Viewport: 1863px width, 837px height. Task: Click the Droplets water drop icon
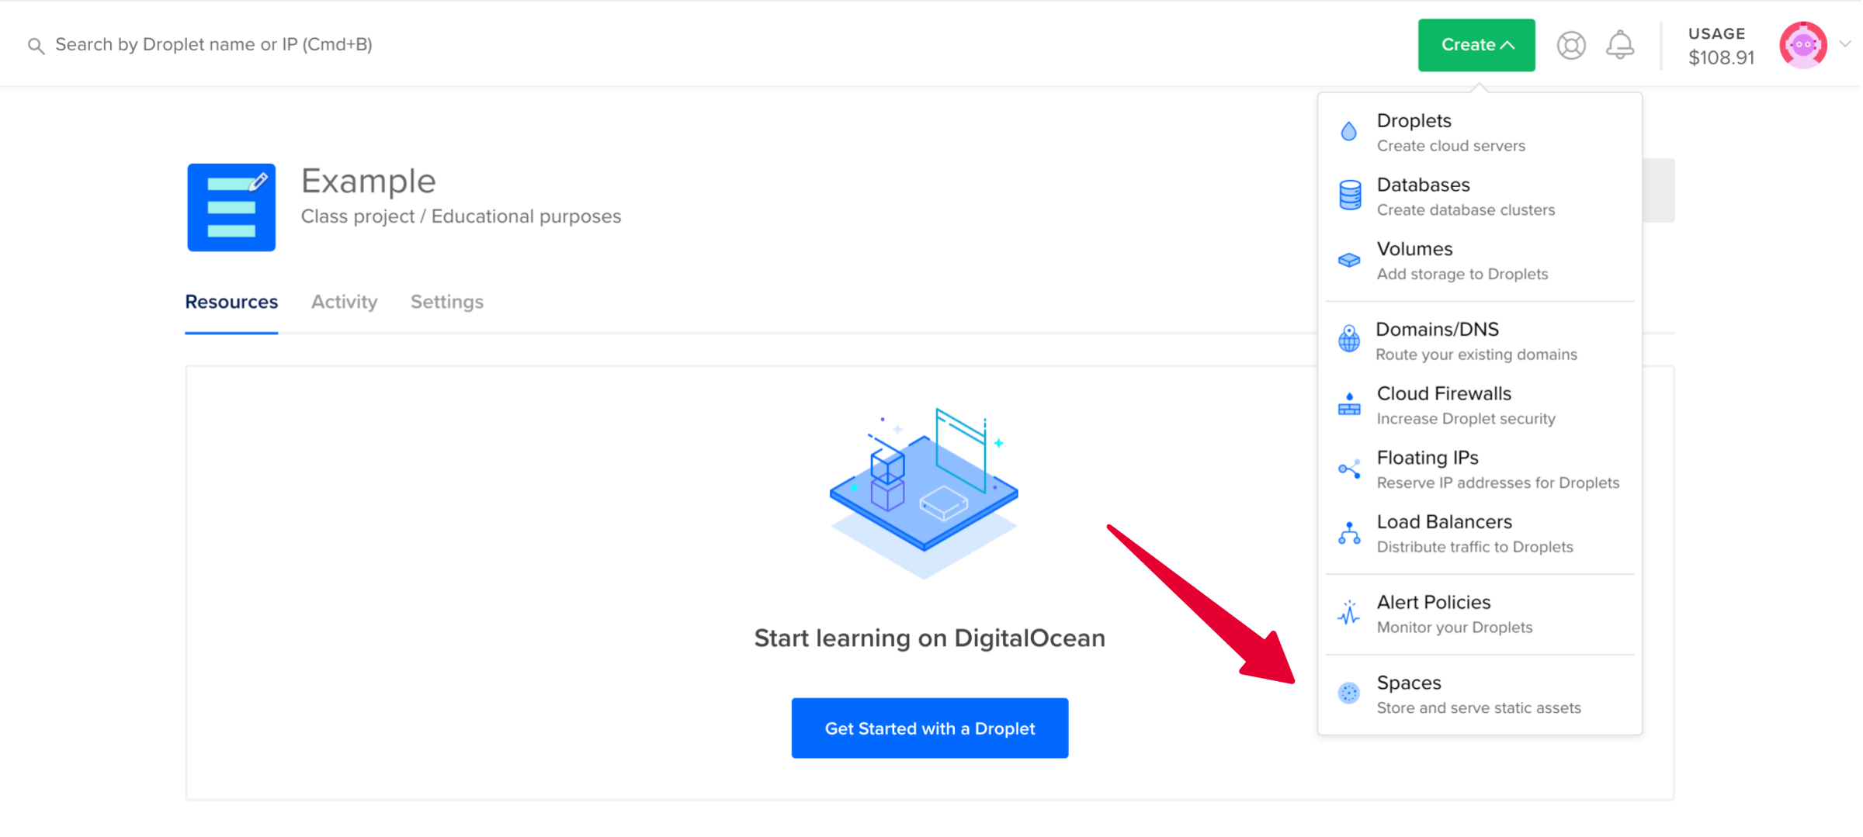[x=1349, y=132]
